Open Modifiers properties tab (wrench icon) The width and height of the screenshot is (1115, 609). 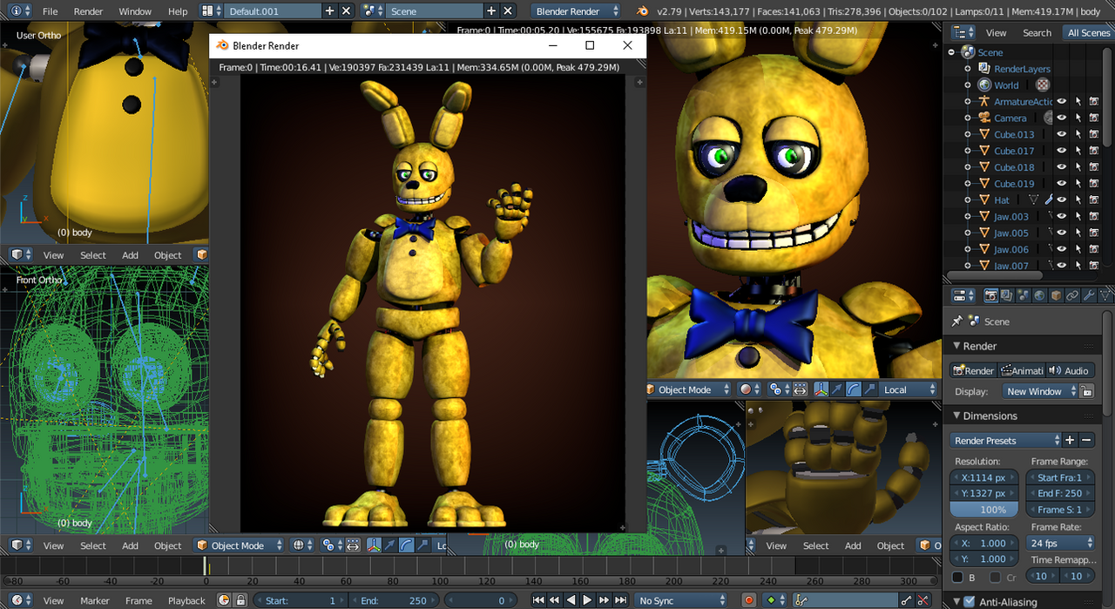click(x=1090, y=296)
